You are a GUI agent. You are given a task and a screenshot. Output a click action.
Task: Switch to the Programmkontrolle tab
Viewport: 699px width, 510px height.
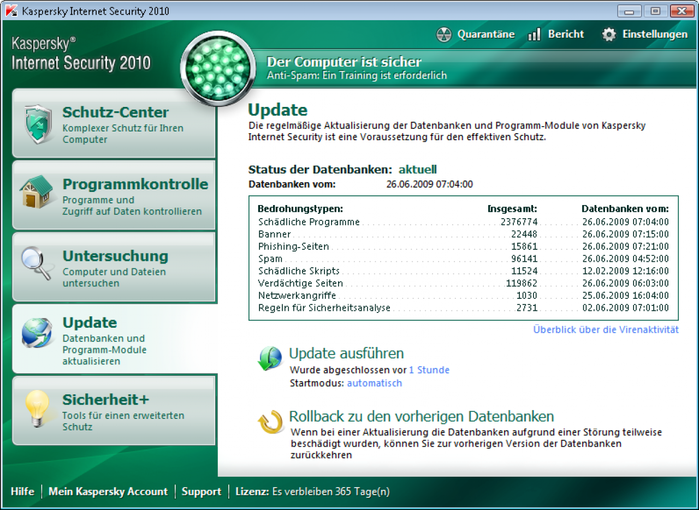pos(114,195)
